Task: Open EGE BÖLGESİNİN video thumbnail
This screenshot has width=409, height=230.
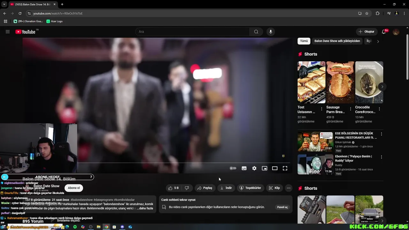Action: (315, 141)
